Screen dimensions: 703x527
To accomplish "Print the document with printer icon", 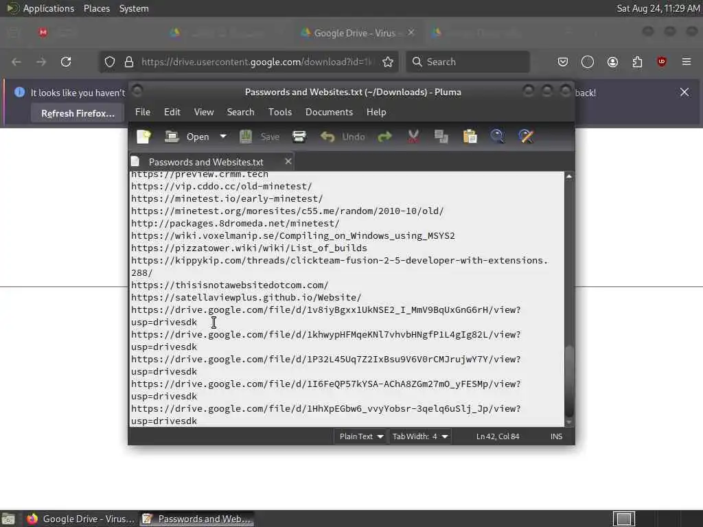I will [299, 137].
